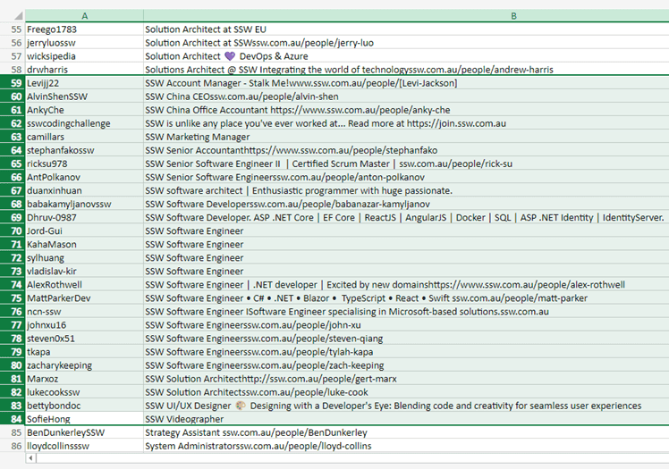The image size is (669, 469).
Task: Click the sswcodingchallenge username cell
Action: [83, 123]
